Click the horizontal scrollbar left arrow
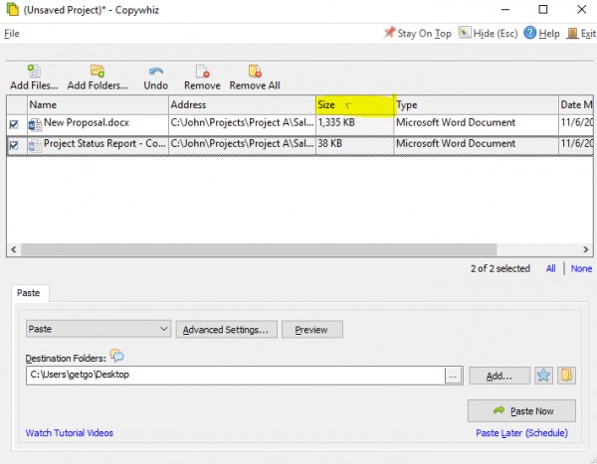 click(14, 249)
